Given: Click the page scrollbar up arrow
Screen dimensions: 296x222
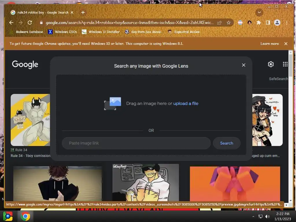Looking at the screenshot, I should [x=291, y=52].
